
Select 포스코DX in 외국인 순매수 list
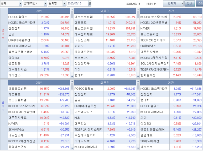[x=81, y=58]
